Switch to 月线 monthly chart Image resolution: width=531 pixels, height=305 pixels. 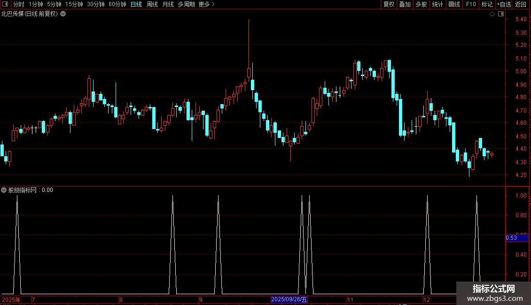pyautogui.click(x=168, y=4)
